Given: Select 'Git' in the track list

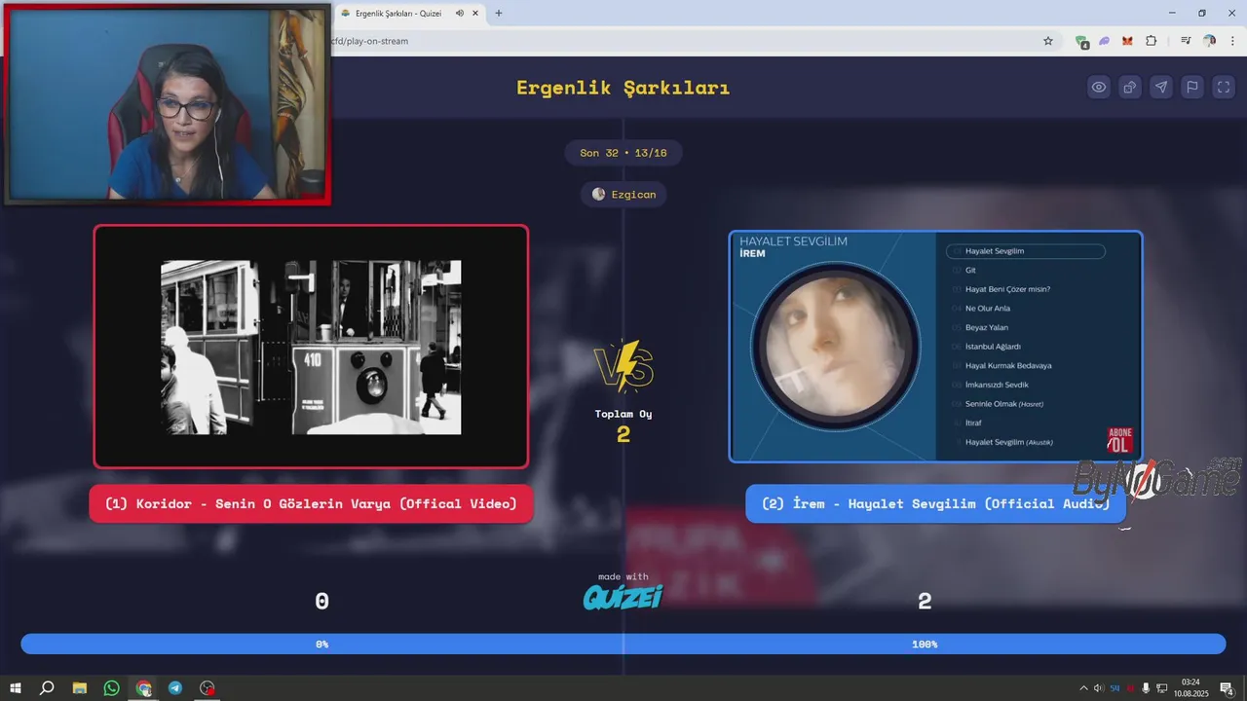Looking at the screenshot, I should 970,270.
